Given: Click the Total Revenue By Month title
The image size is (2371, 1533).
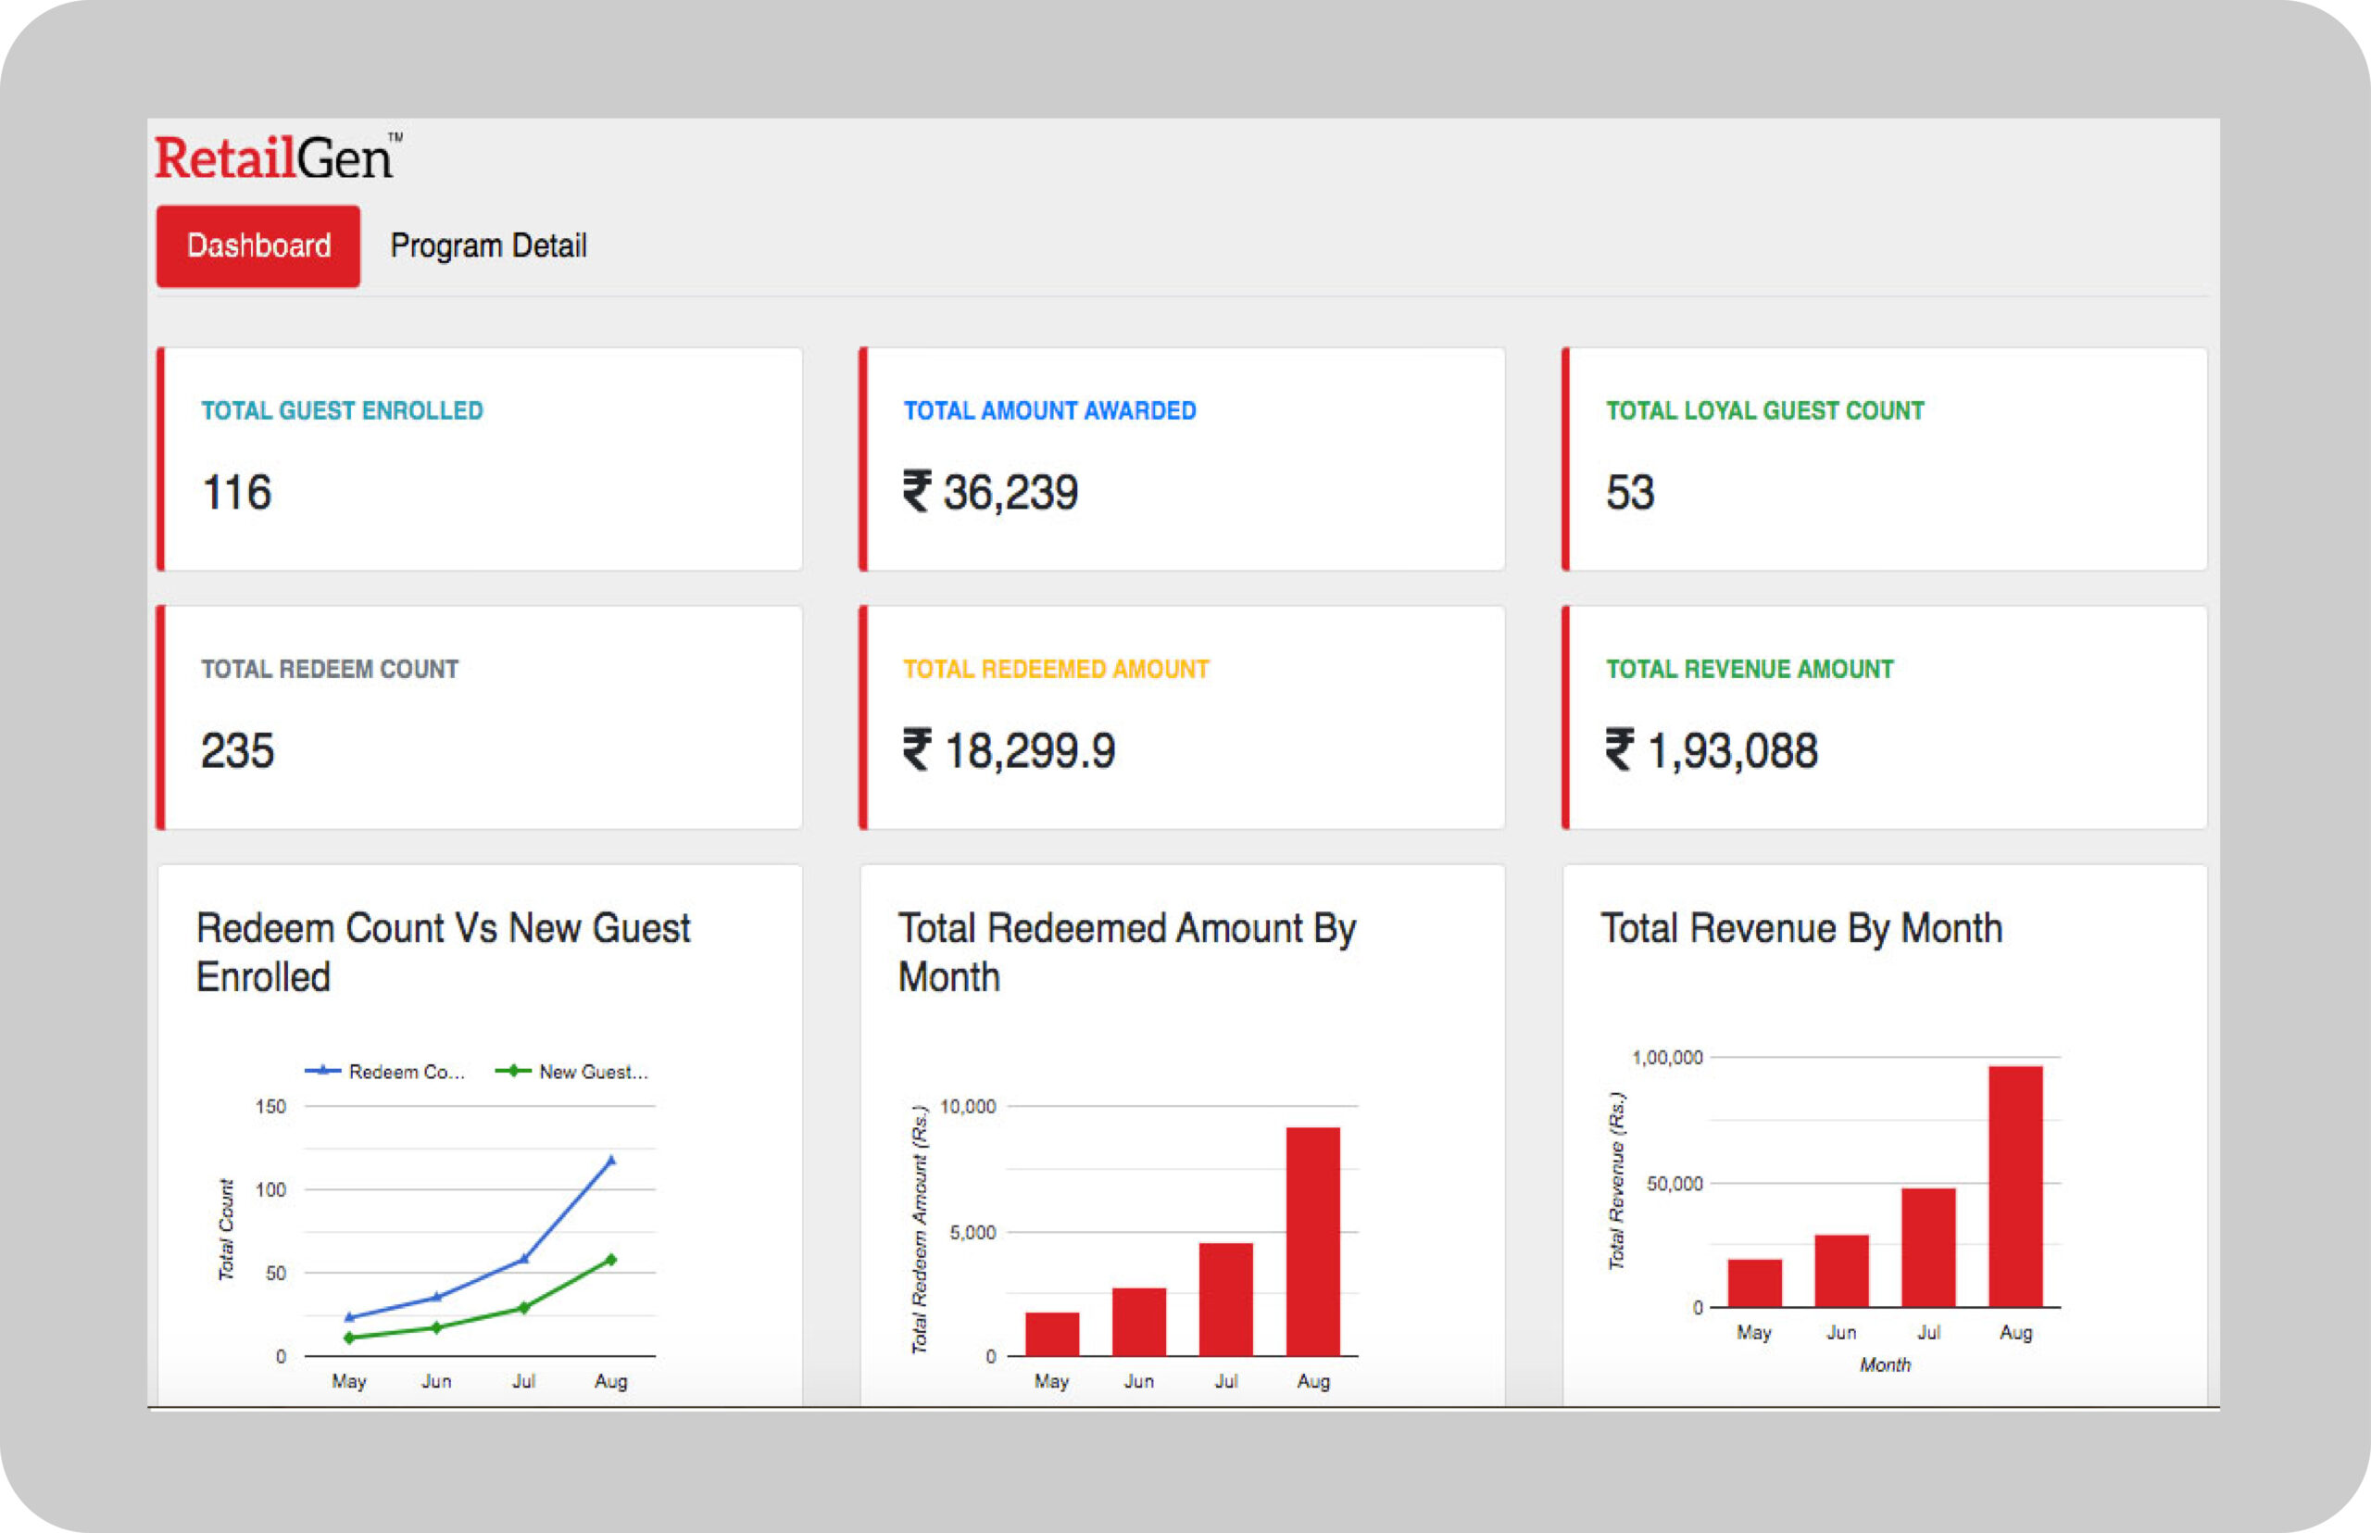Looking at the screenshot, I should [x=1800, y=928].
